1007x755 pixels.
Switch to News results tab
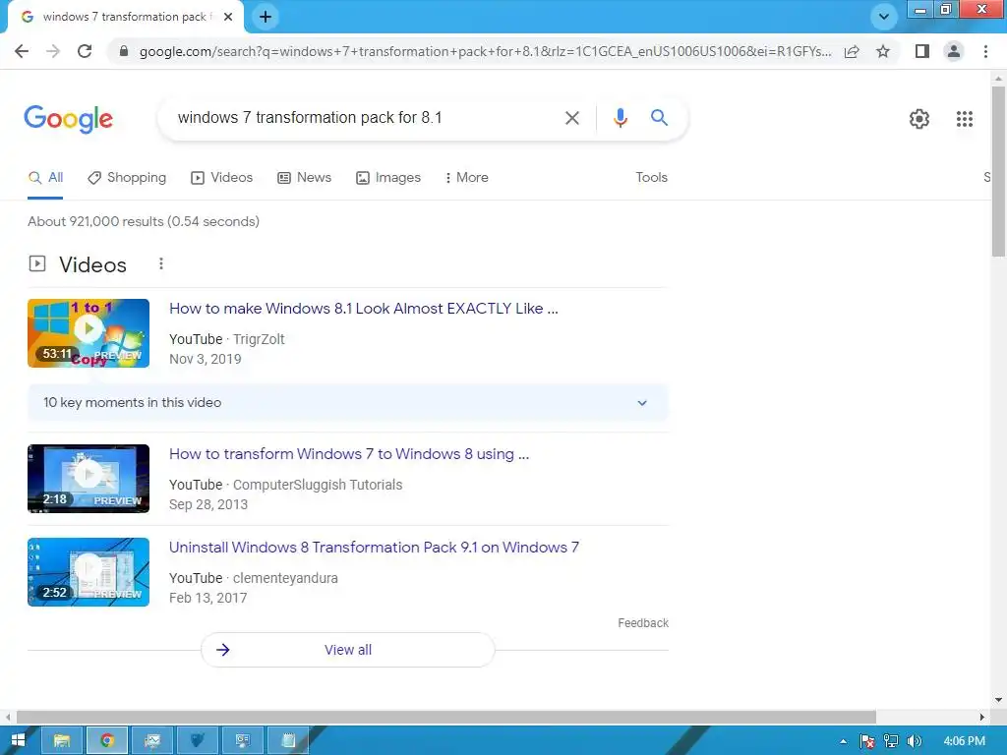pyautogui.click(x=304, y=178)
